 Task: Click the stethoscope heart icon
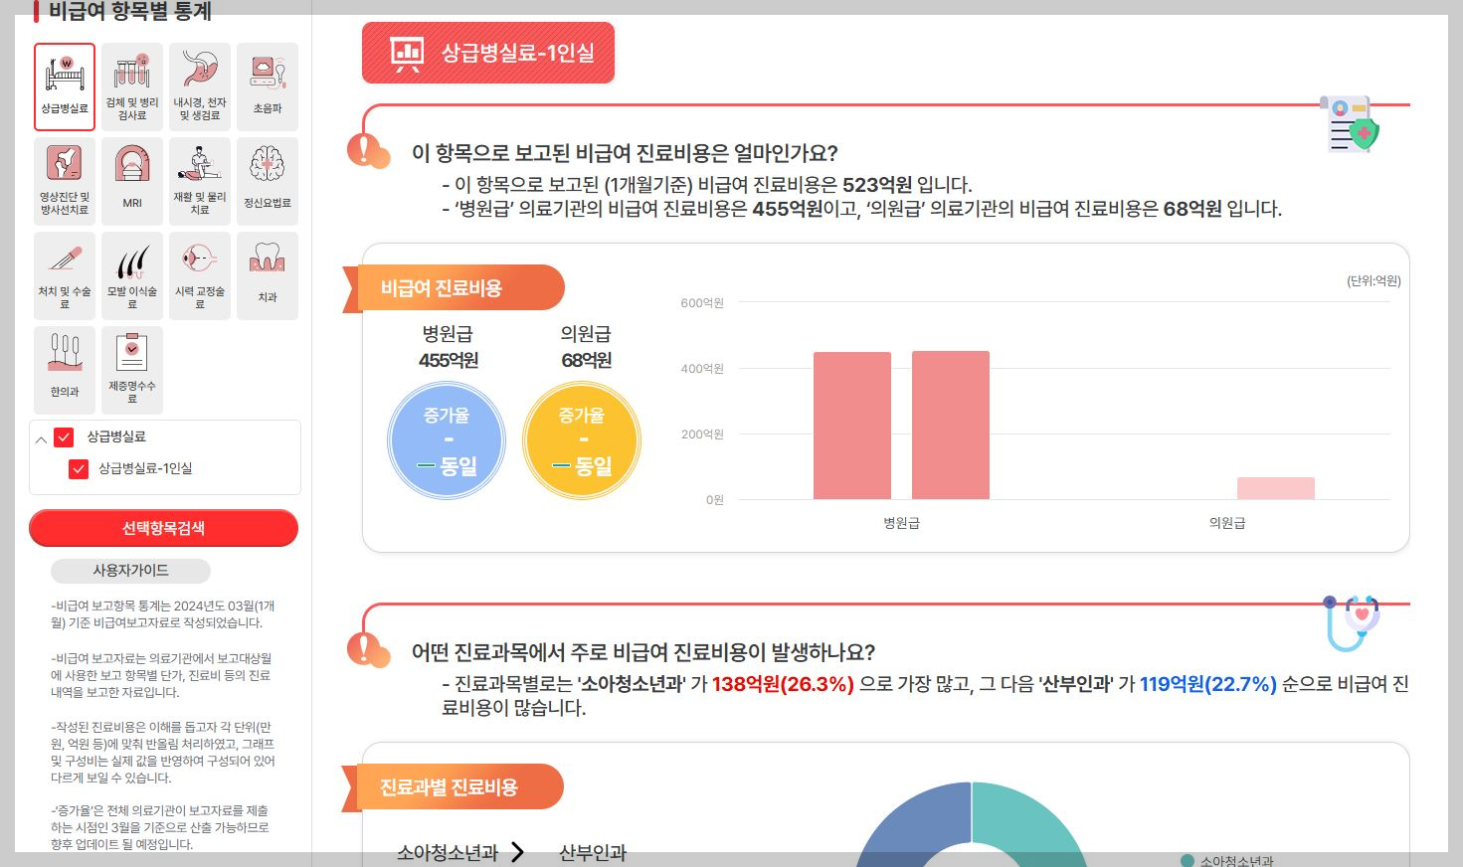pyautogui.click(x=1352, y=622)
